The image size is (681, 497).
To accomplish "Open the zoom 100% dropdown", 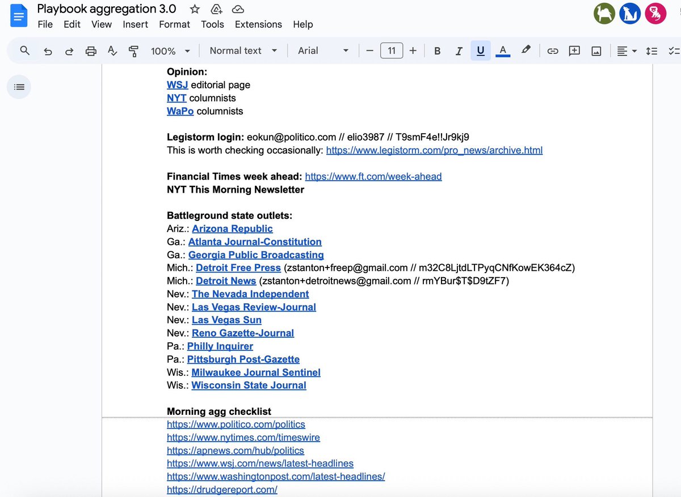I will (171, 51).
